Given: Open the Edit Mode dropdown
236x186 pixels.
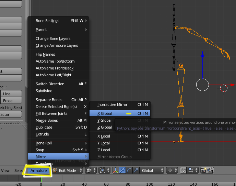Looking at the screenshot, I should click(68, 171).
